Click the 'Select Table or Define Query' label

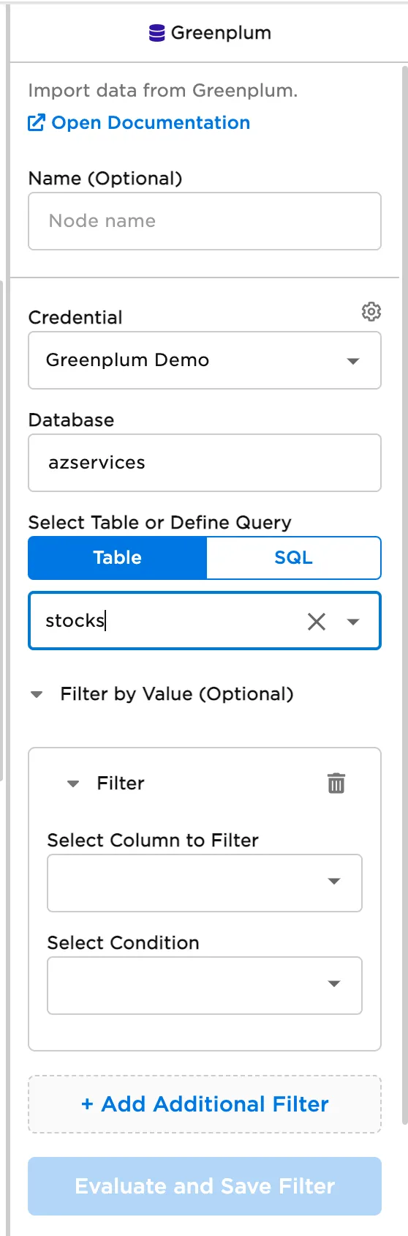coord(160,523)
